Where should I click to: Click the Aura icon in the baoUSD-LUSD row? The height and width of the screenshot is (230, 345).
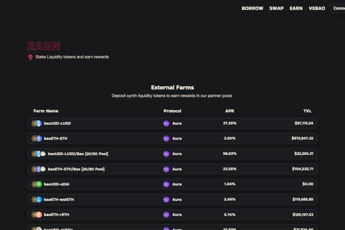click(x=166, y=123)
